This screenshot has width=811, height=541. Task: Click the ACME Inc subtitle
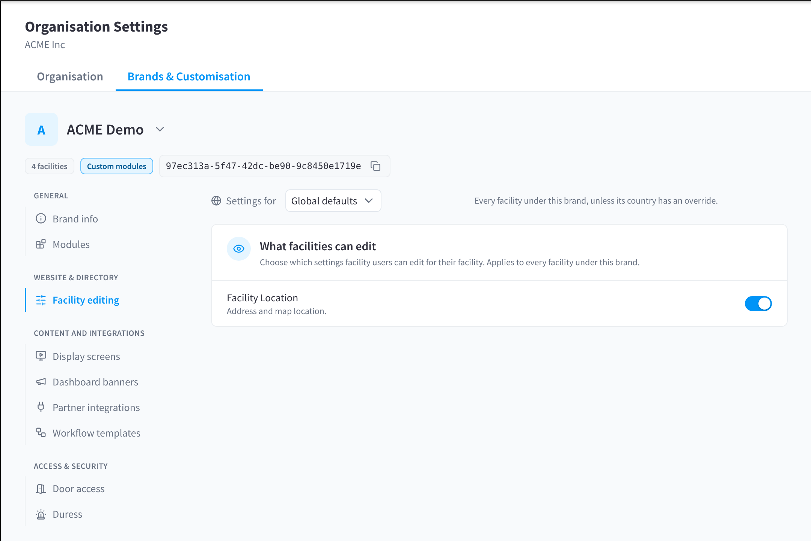coord(45,45)
